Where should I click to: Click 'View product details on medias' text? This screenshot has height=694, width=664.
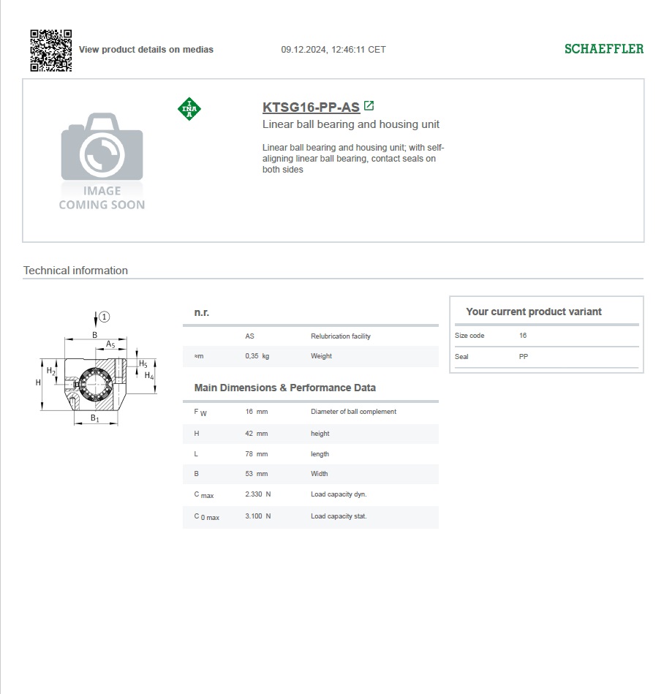pos(146,50)
